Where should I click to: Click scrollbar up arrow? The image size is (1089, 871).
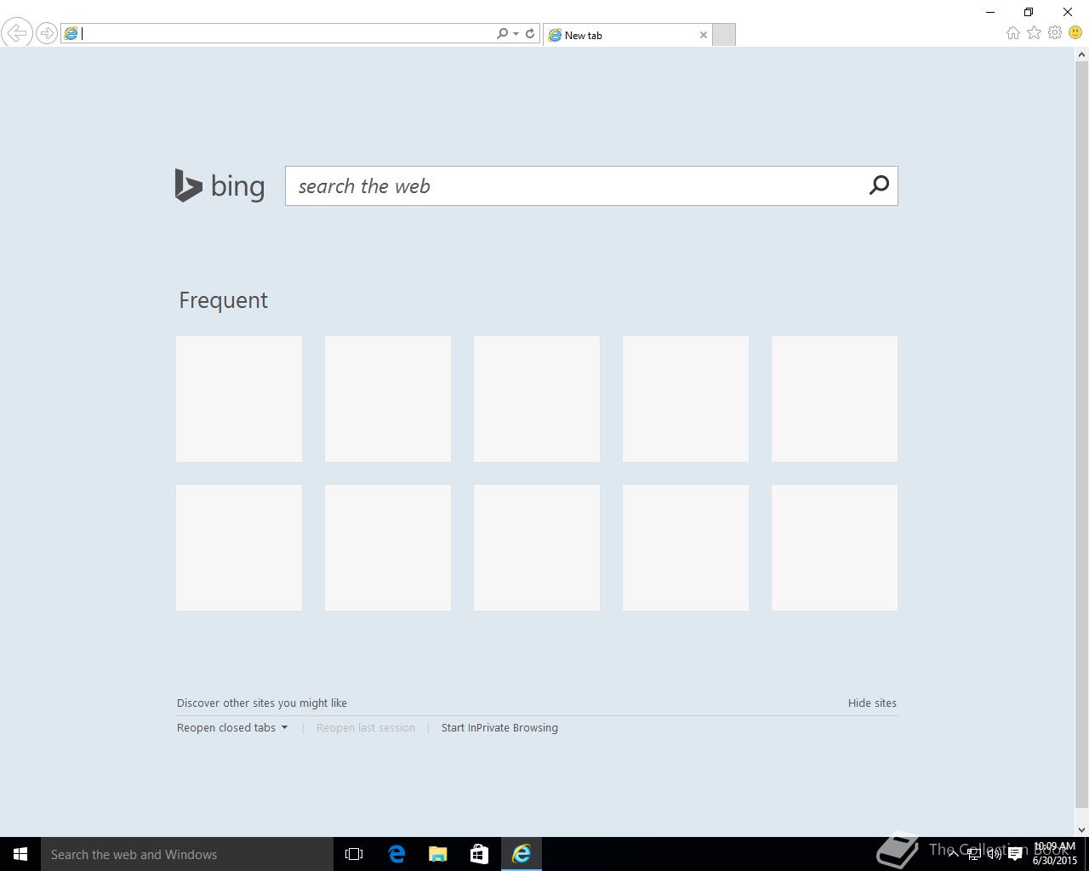[x=1082, y=54]
